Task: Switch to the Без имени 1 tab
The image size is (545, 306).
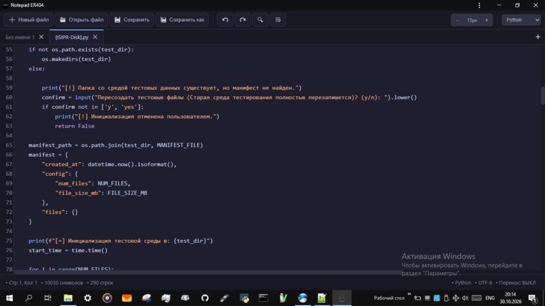Action: coord(20,37)
